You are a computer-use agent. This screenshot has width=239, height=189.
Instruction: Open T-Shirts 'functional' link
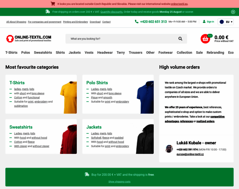pyautogui.click(x=34, y=98)
